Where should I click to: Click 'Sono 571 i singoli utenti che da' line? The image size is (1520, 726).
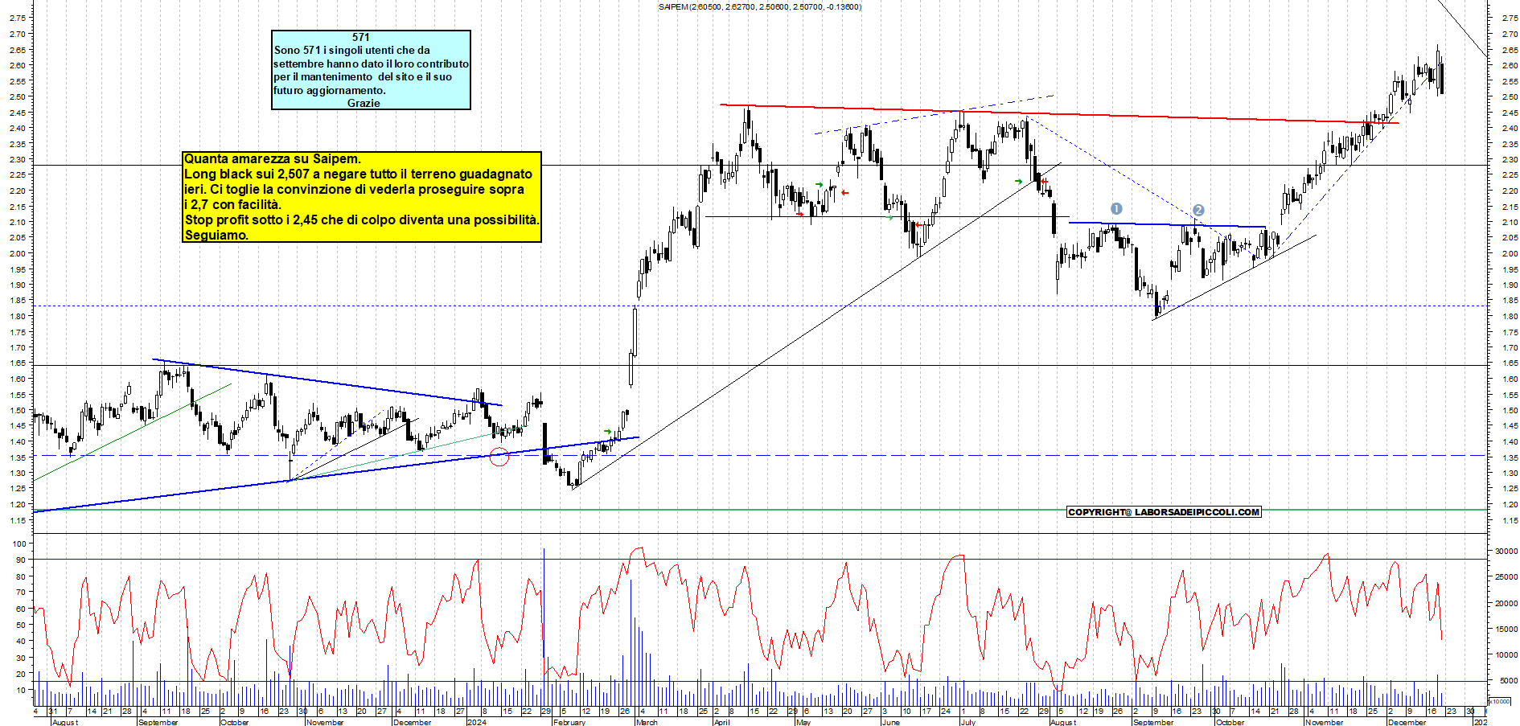[x=351, y=50]
